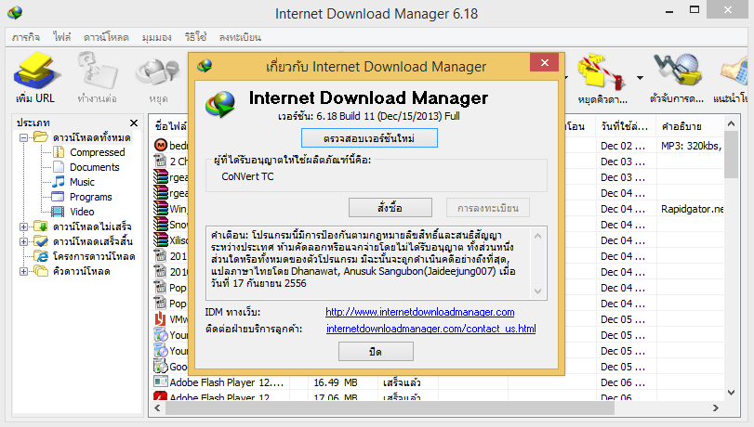Screen dimensions: 754x427
Task: Expand the unfinished downloads tree node
Action: coord(23,226)
